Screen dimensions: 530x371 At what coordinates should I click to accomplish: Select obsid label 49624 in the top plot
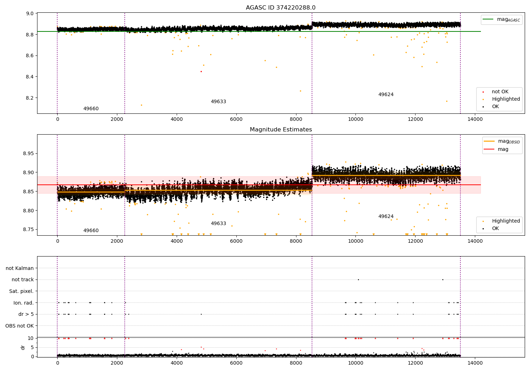pos(386,95)
